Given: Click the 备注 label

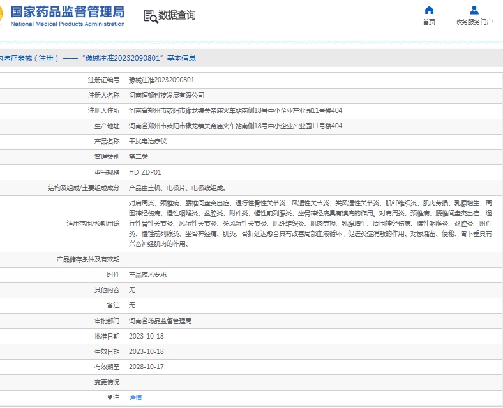Looking at the screenshot, I should [113, 305].
